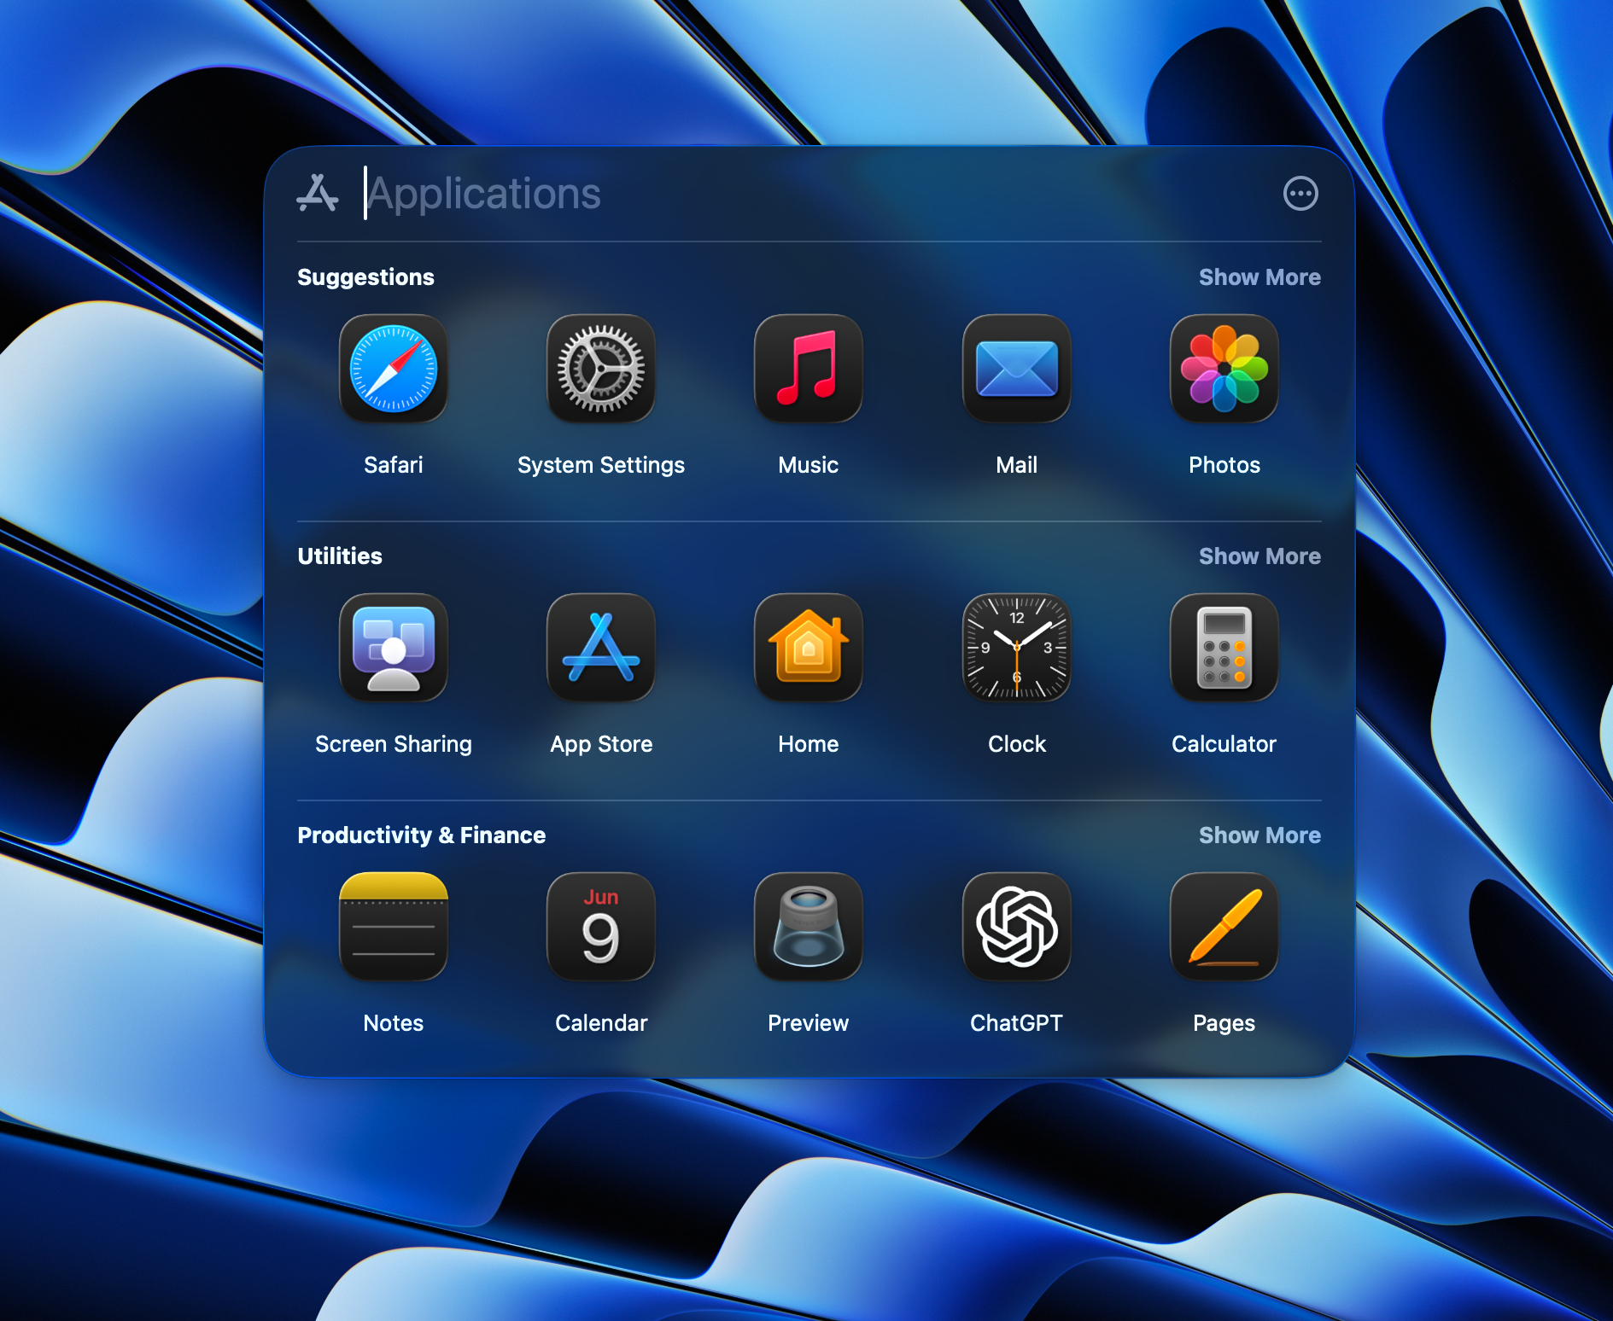
Task: Show more Productivity & Finance apps
Action: click(x=1259, y=835)
